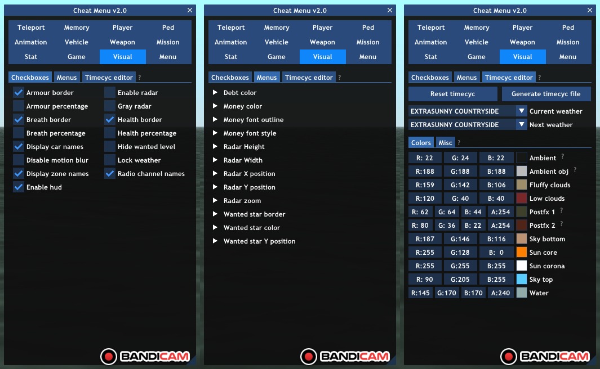Screen dimensions: 600x369
Task: Expand the Debt color menu
Action: click(x=215, y=92)
